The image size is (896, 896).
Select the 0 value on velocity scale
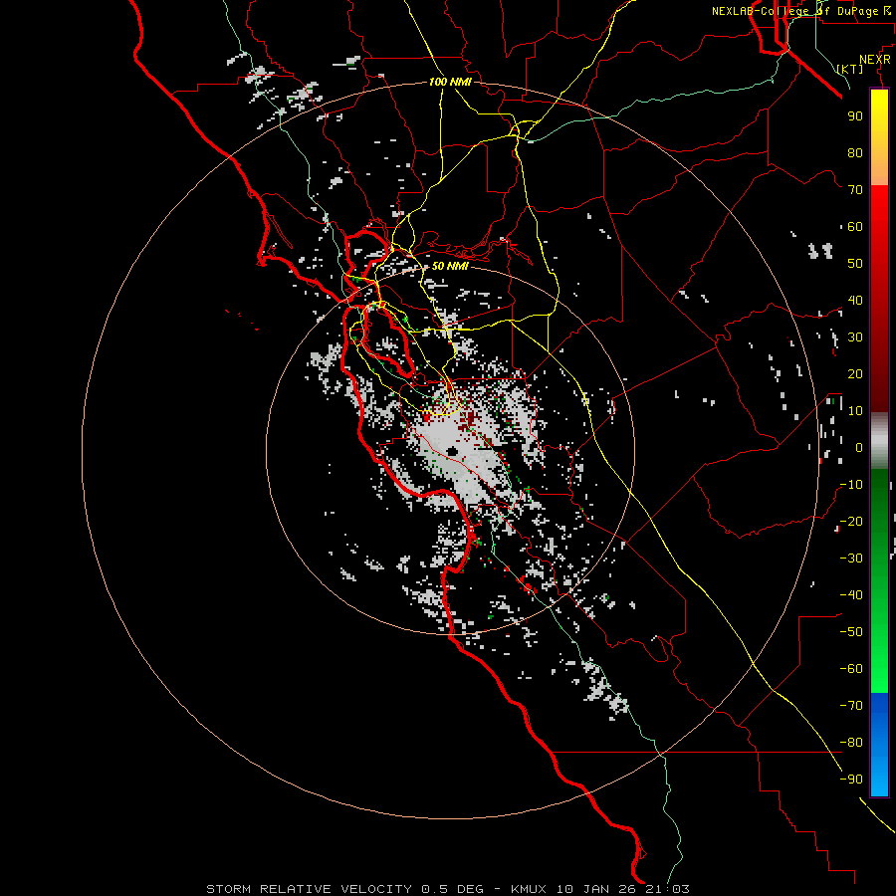[859, 448]
